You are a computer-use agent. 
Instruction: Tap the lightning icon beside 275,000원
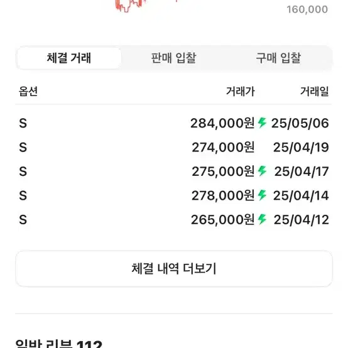tap(262, 171)
